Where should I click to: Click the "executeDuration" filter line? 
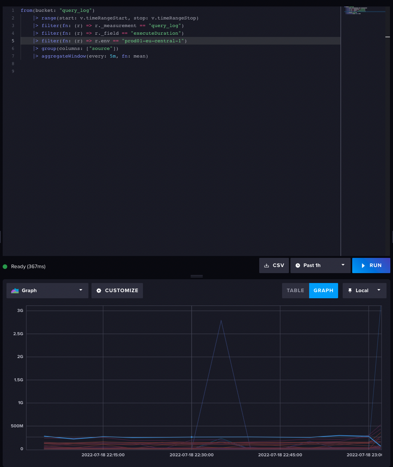point(109,33)
